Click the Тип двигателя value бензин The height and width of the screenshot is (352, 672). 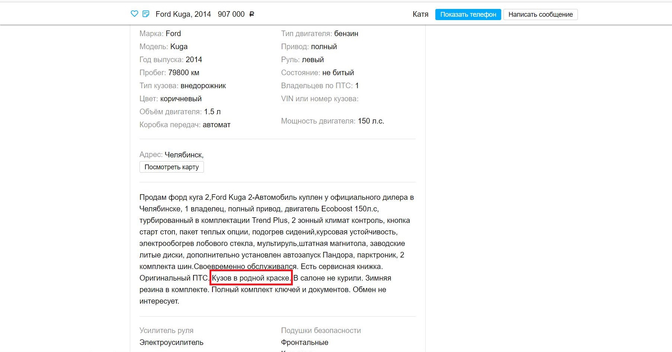[346, 33]
